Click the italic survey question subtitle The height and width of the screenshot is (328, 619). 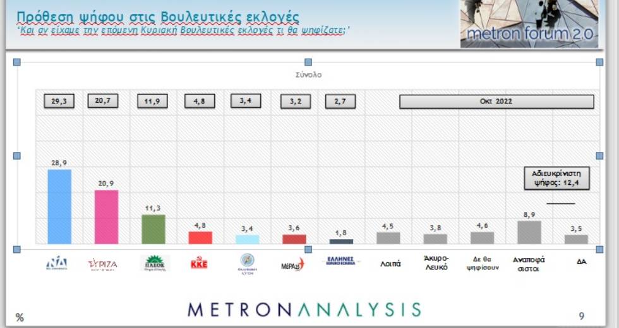tap(184, 30)
